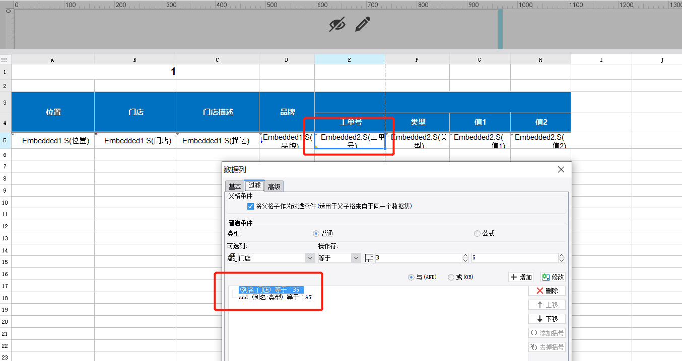Switch to the 过滤 tab
This screenshot has width=682, height=361.
click(x=254, y=186)
